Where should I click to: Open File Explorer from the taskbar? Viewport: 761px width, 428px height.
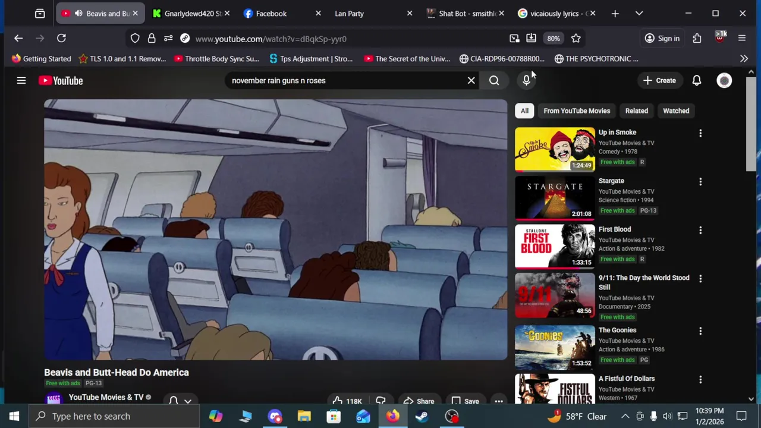pos(304,416)
